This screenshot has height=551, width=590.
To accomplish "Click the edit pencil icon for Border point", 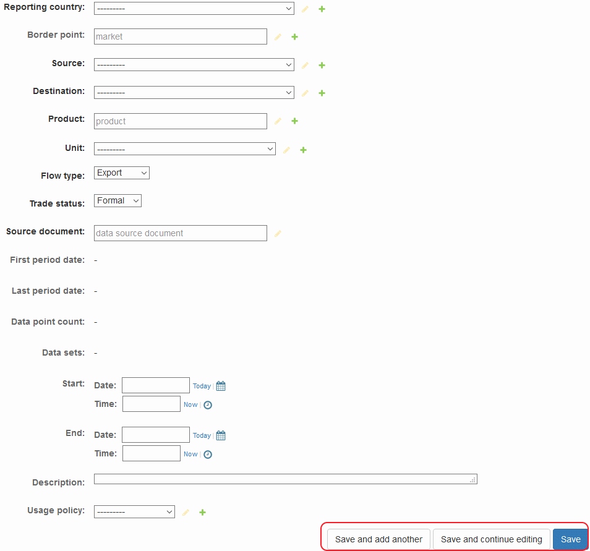I will (x=278, y=37).
